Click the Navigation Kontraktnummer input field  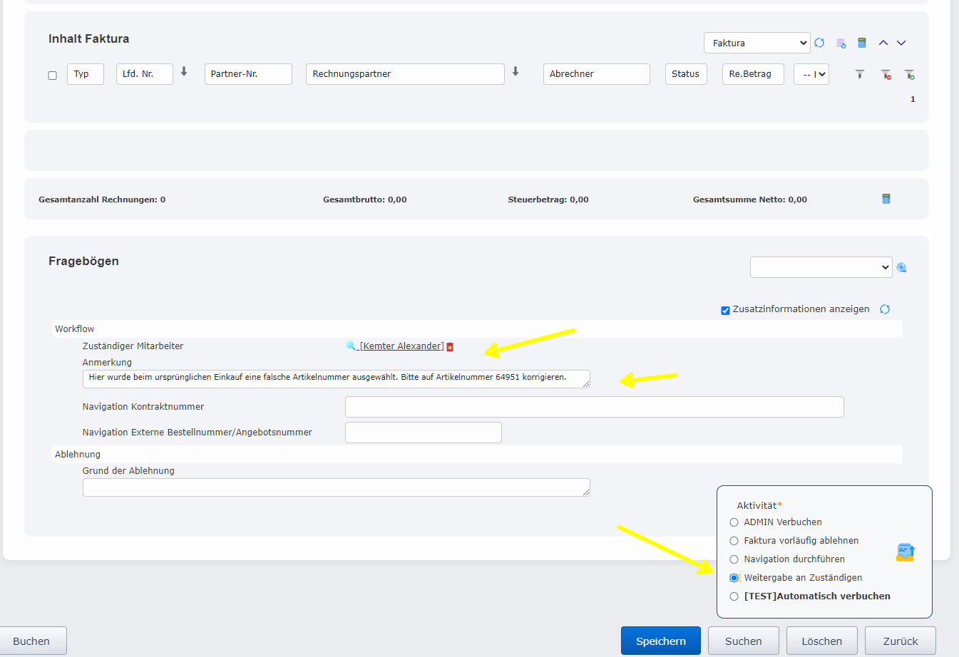[594, 407]
